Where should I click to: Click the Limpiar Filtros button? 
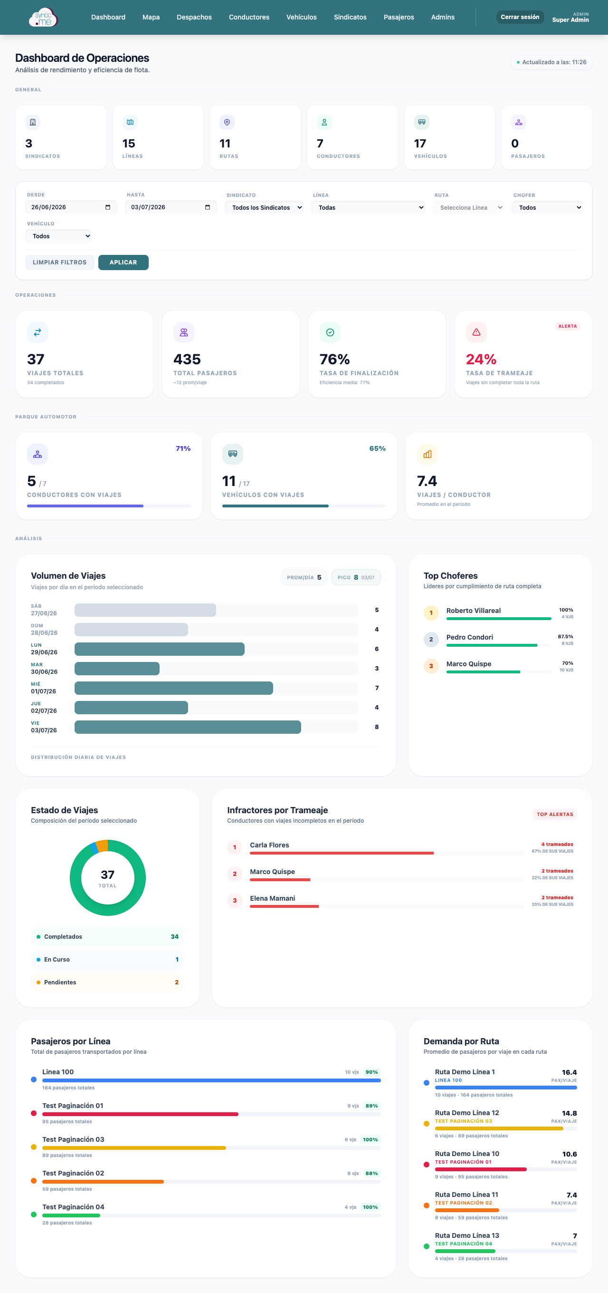[x=60, y=262]
